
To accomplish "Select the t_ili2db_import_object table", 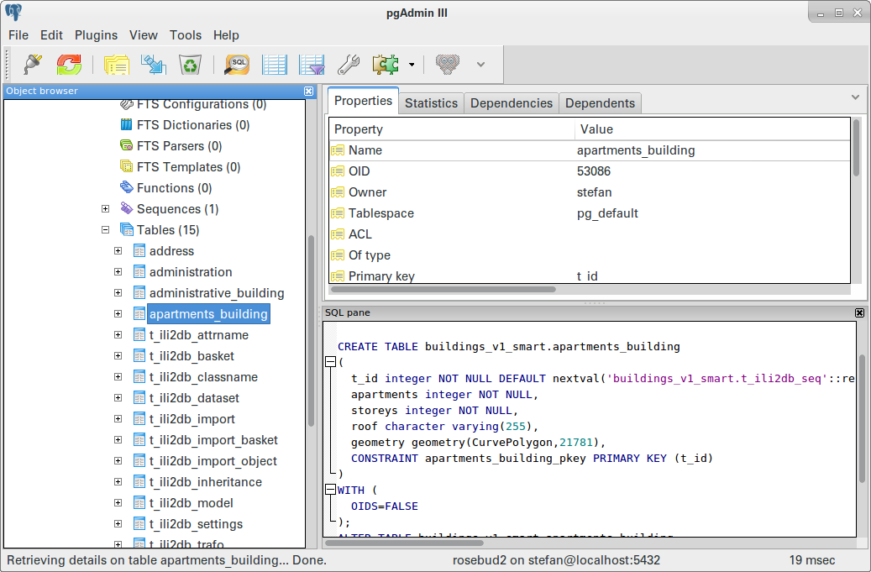I will pyautogui.click(x=213, y=461).
